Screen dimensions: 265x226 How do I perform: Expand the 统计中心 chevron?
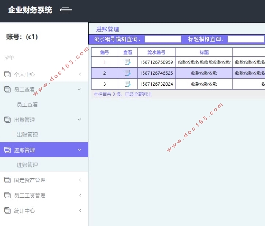(x=80, y=210)
